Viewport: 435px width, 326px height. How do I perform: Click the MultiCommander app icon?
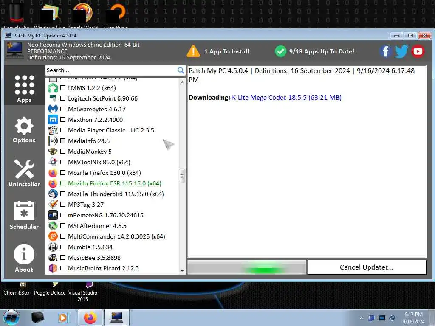[53, 236]
